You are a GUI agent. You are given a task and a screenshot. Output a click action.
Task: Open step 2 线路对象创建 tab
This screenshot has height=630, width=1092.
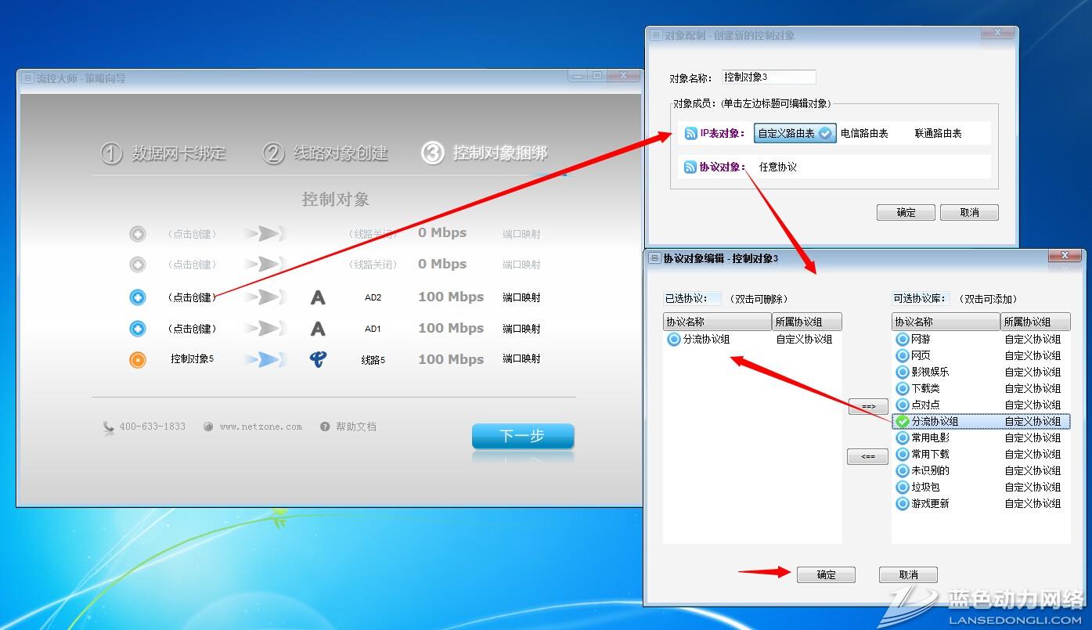[x=325, y=153]
